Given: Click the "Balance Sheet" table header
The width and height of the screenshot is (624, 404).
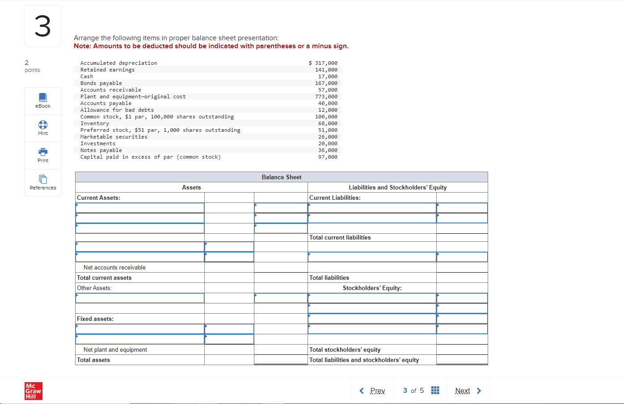Looking at the screenshot, I should pos(282,177).
